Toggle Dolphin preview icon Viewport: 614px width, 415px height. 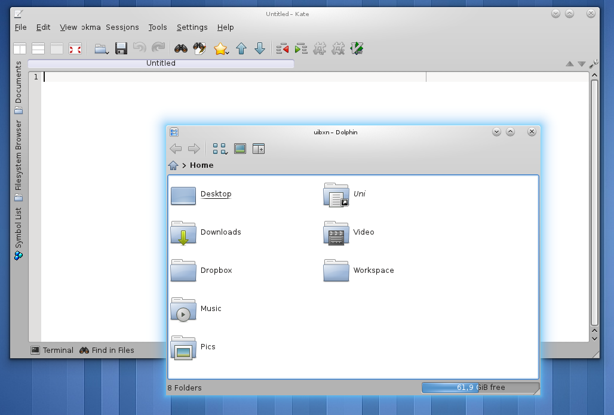(x=240, y=149)
